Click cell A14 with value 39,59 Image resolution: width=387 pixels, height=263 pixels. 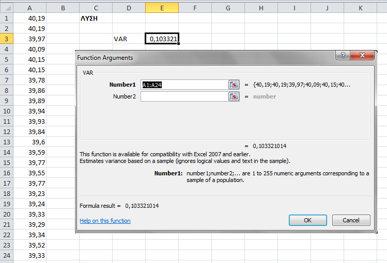tap(29, 153)
